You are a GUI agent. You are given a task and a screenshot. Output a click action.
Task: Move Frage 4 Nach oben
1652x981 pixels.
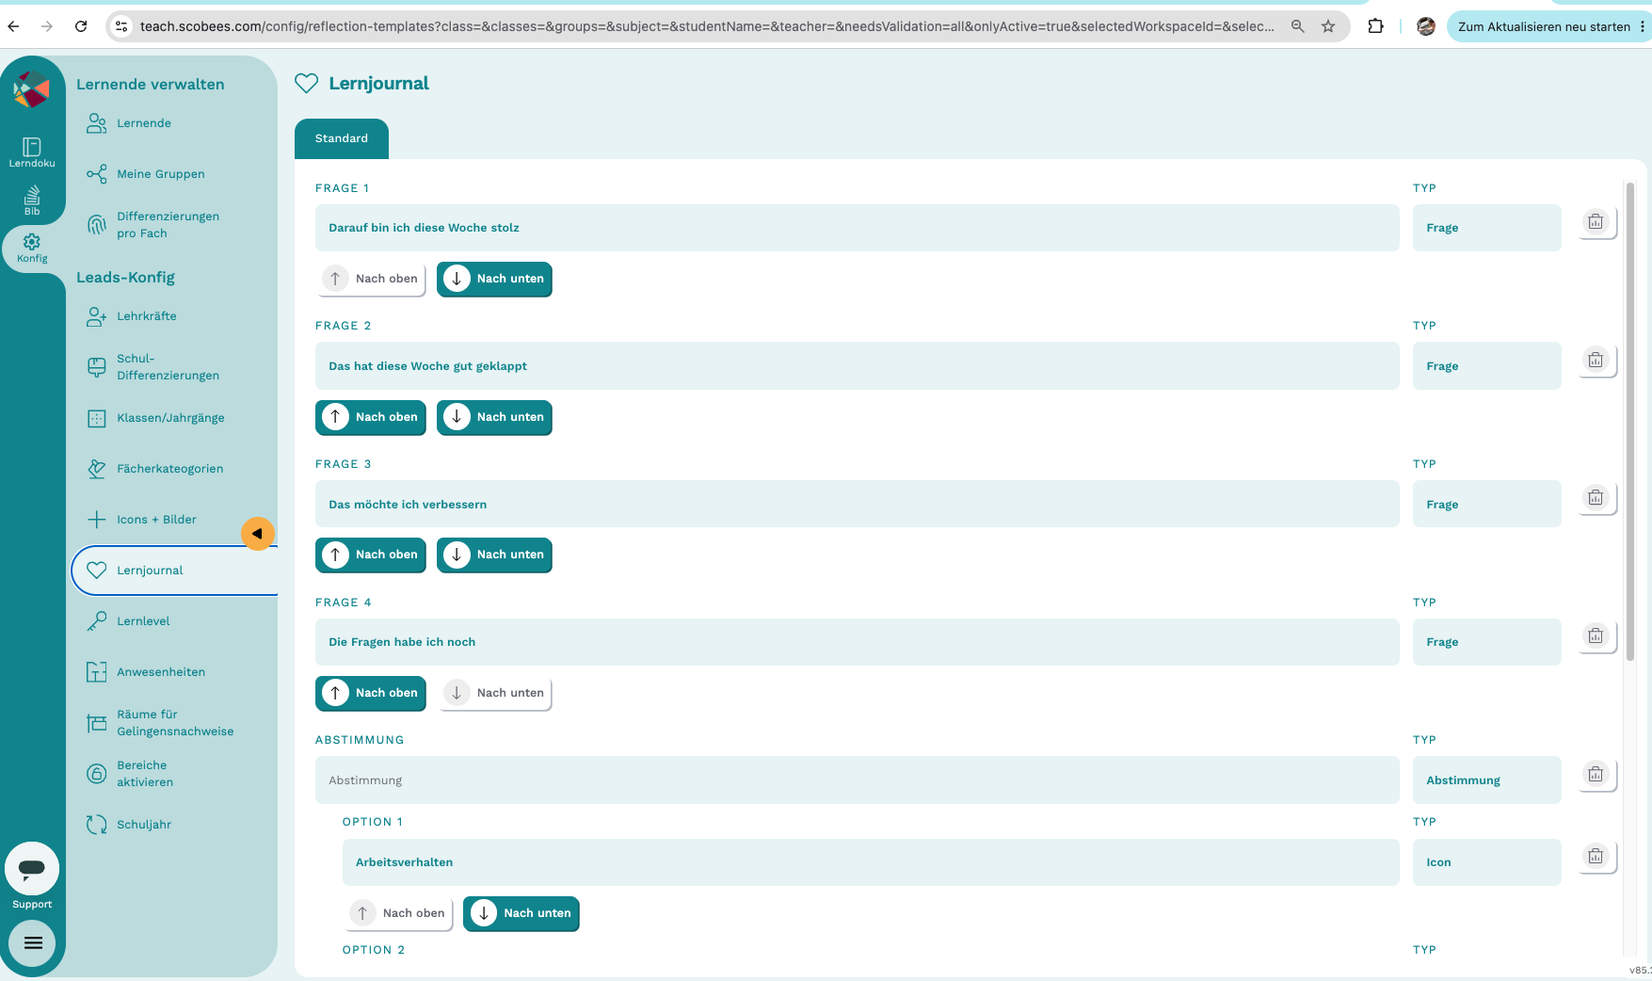pos(370,693)
